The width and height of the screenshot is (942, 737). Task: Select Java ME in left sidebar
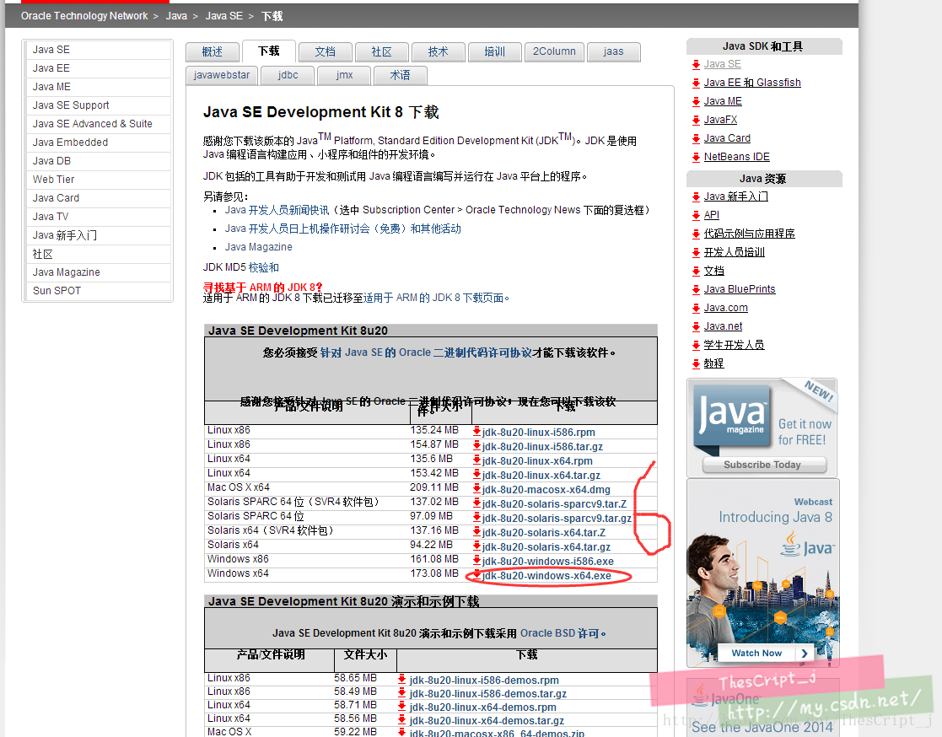[99, 87]
